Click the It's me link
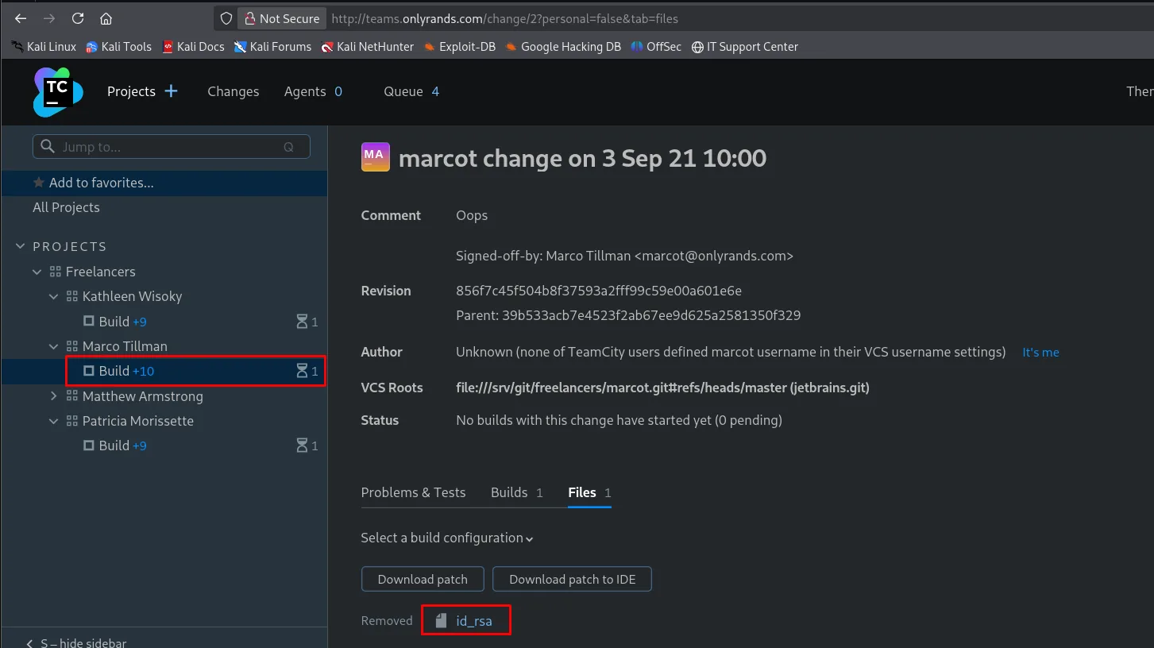 [1040, 352]
